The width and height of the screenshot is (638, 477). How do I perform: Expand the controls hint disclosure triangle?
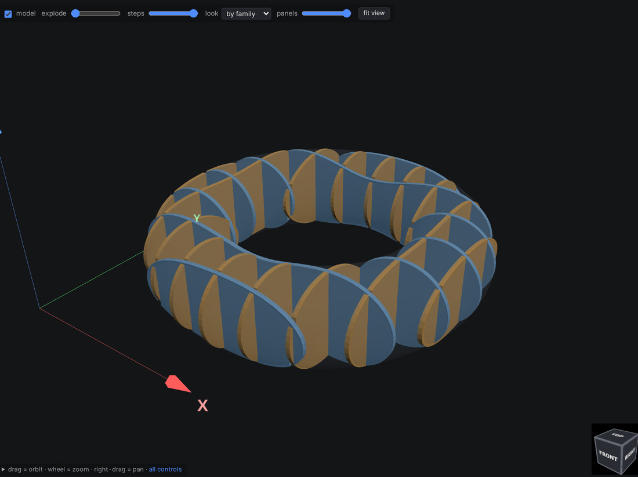coord(3,469)
